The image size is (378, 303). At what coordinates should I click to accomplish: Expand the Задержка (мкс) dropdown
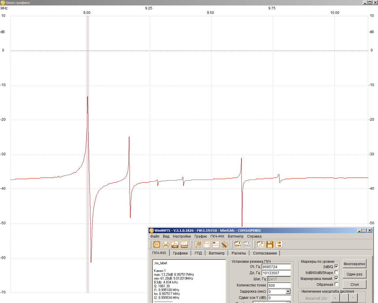tap(288, 292)
